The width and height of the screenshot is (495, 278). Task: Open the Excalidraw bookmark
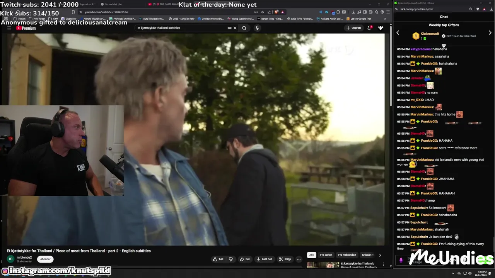pyautogui.click(x=69, y=19)
